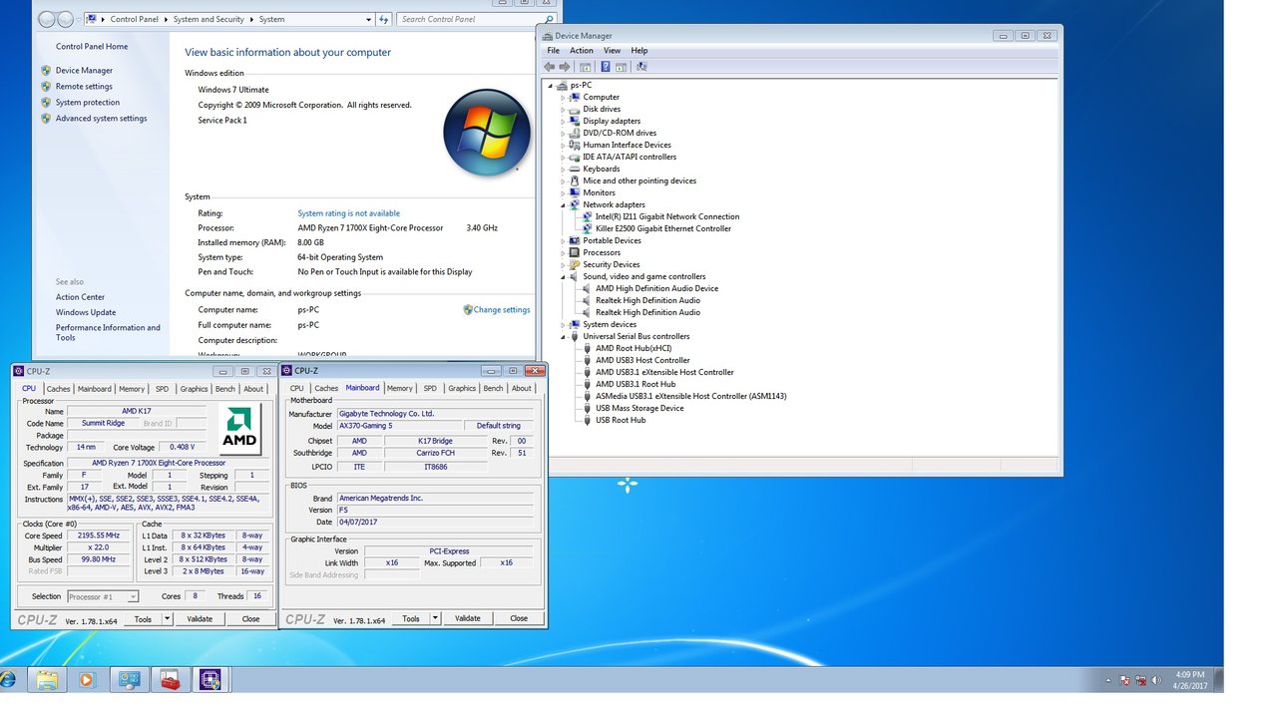Image resolution: width=1277 pixels, height=718 pixels.
Task: Collapse the Network adapters node
Action: point(563,204)
